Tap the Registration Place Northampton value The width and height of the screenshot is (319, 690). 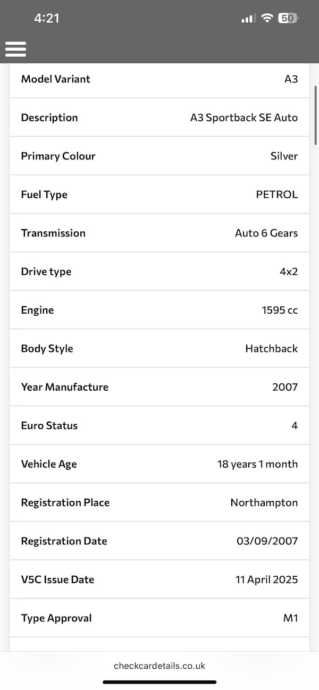(264, 502)
